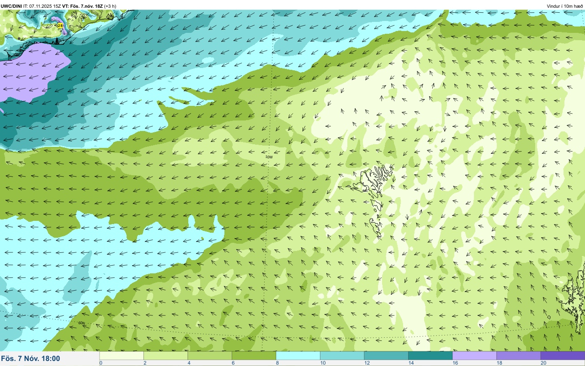This screenshot has width=585, height=366.
Task: Click the 10W longitude label
Action: point(269,157)
